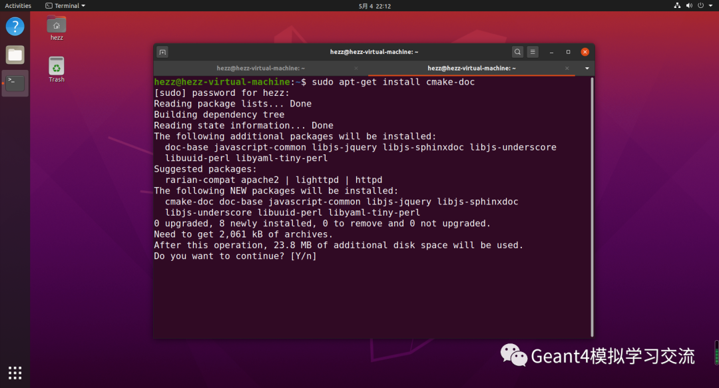Select the active second terminal tab
This screenshot has width=719, height=388.
(x=471, y=69)
